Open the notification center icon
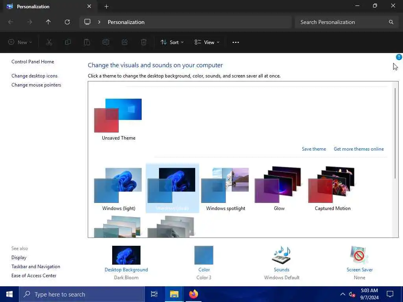Image resolution: width=403 pixels, height=302 pixels. (390, 294)
